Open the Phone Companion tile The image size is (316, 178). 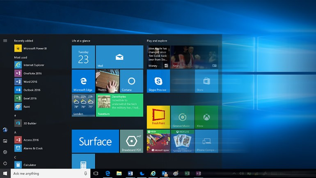(206, 141)
